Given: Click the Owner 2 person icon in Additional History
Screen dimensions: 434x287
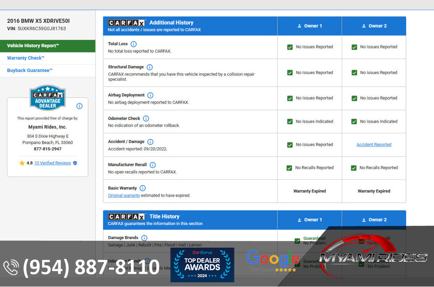Looking at the screenshot, I should point(364,26).
